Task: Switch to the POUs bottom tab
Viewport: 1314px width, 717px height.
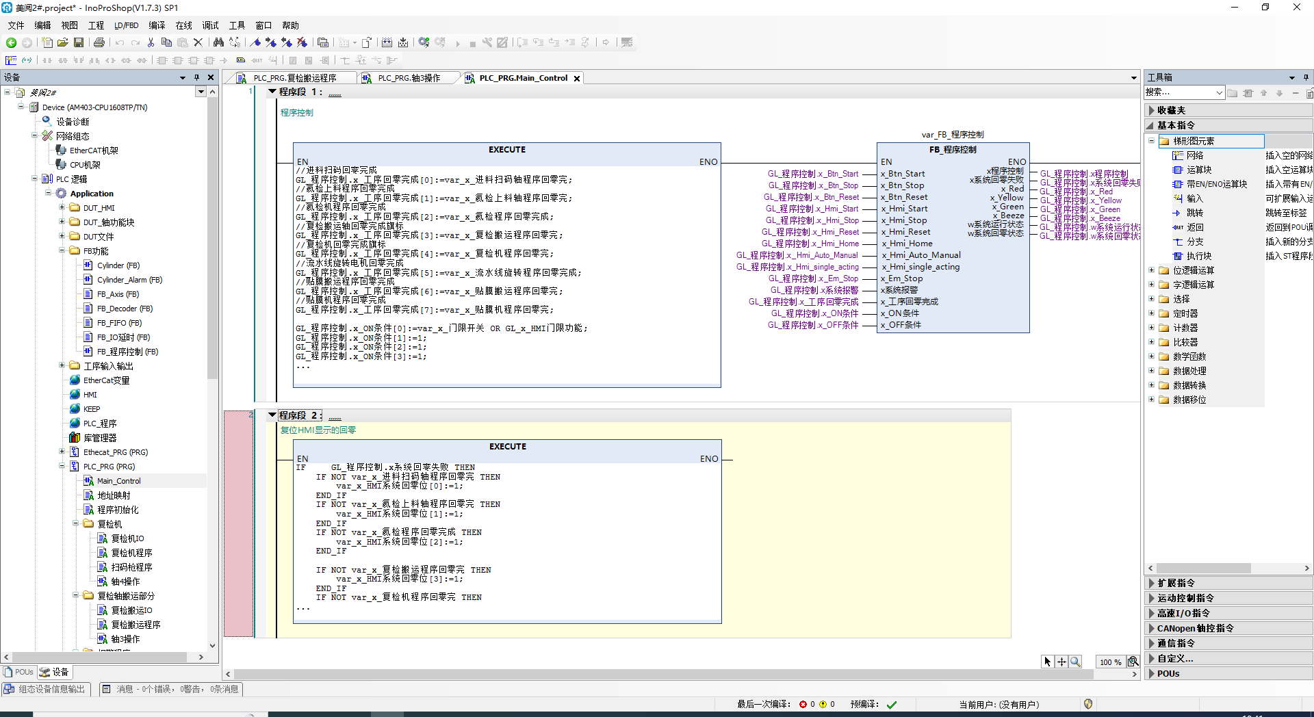Action: [x=18, y=672]
